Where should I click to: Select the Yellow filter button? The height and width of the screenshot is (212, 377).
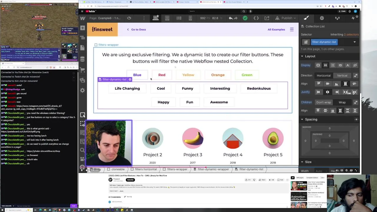point(188,75)
